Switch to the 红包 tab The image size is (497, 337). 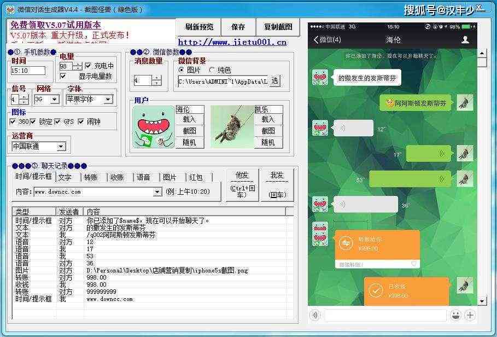click(196, 177)
